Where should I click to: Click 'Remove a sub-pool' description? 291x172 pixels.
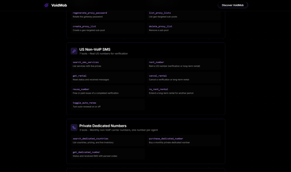[159, 30]
